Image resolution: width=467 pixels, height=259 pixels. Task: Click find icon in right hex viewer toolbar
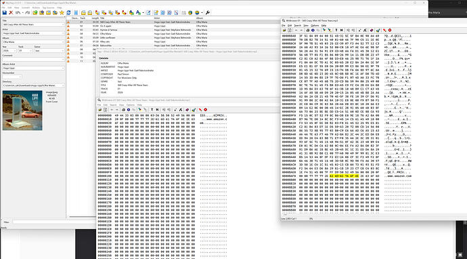(324, 30)
